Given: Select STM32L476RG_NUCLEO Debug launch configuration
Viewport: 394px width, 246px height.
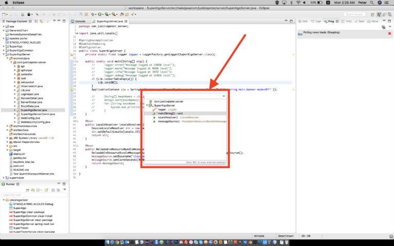Looking at the screenshot, I should (x=33, y=204).
